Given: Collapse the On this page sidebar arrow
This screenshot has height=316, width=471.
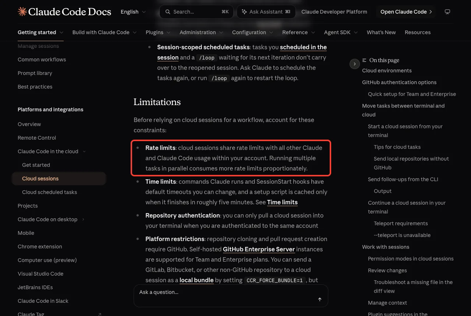Looking at the screenshot, I should click(x=354, y=64).
